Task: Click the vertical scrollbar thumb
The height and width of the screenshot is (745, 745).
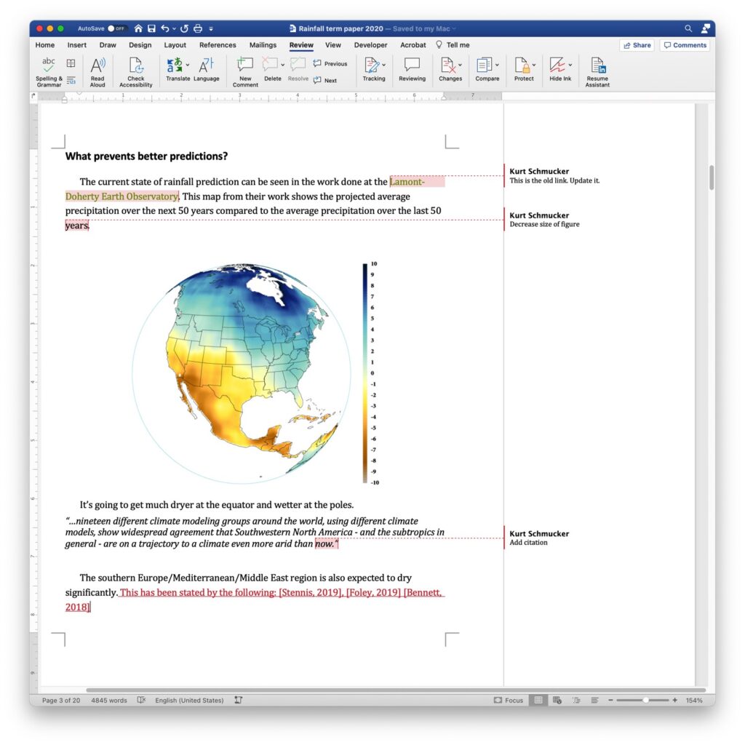Action: [712, 178]
